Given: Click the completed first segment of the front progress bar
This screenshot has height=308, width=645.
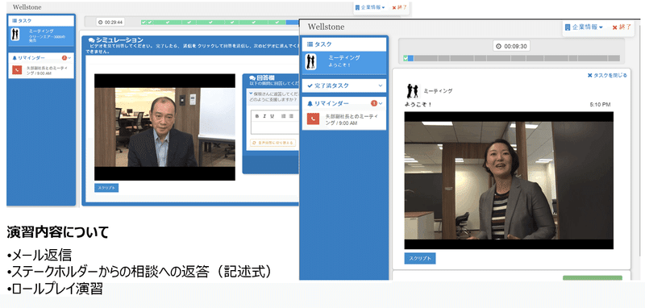Looking at the screenshot, I should coord(406,58).
